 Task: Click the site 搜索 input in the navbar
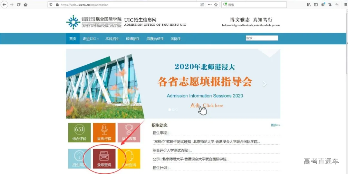point(262,38)
